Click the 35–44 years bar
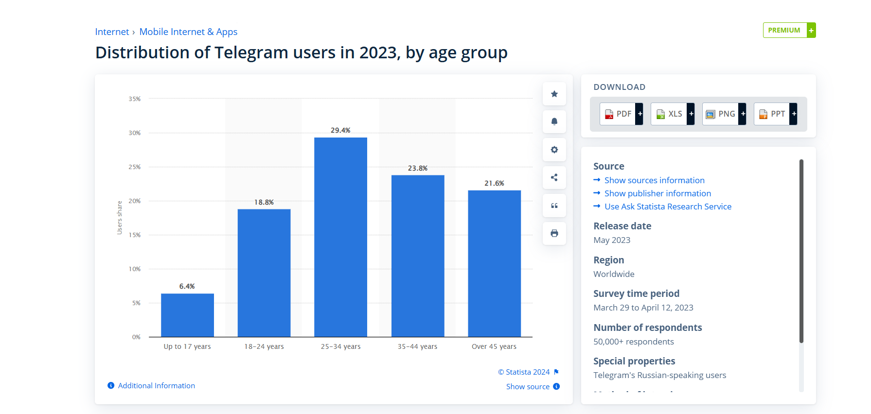The width and height of the screenshot is (871, 414). click(418, 256)
